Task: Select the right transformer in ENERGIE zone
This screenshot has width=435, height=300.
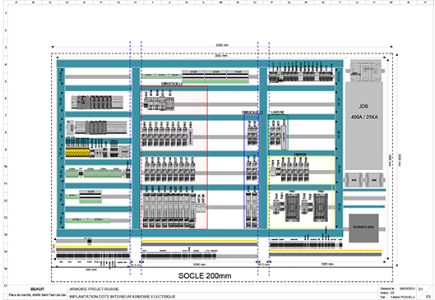Action: (x=321, y=206)
